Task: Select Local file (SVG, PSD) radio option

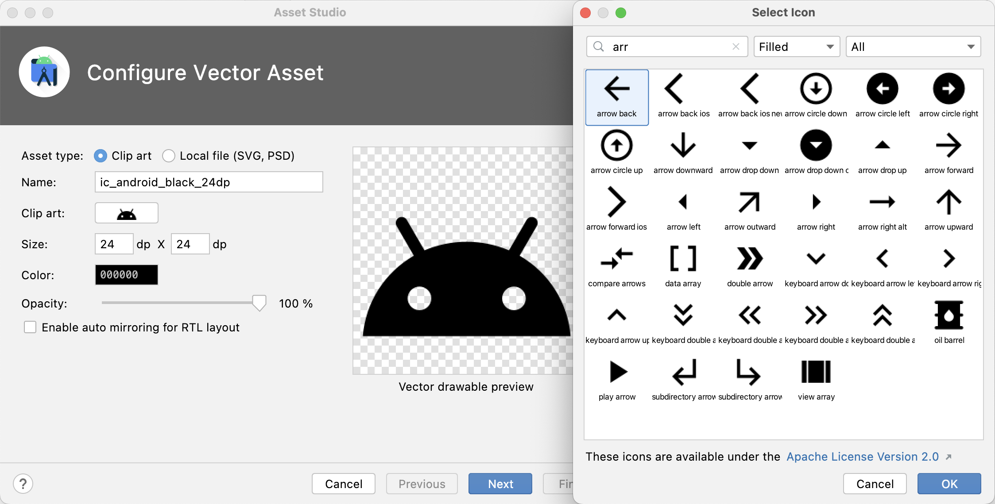Action: click(x=168, y=156)
